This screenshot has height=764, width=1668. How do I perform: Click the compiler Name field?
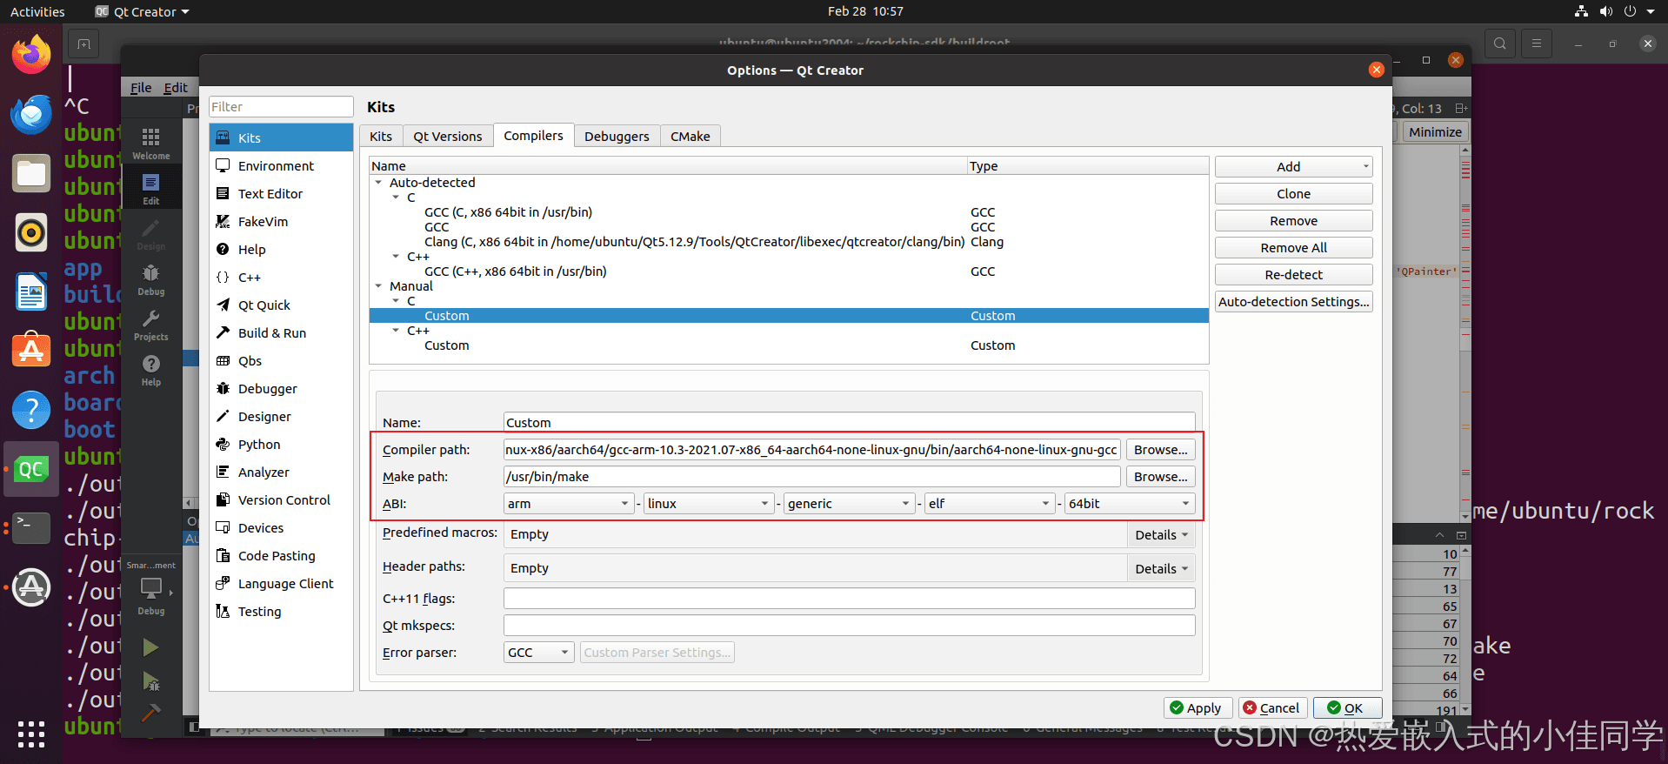(849, 423)
